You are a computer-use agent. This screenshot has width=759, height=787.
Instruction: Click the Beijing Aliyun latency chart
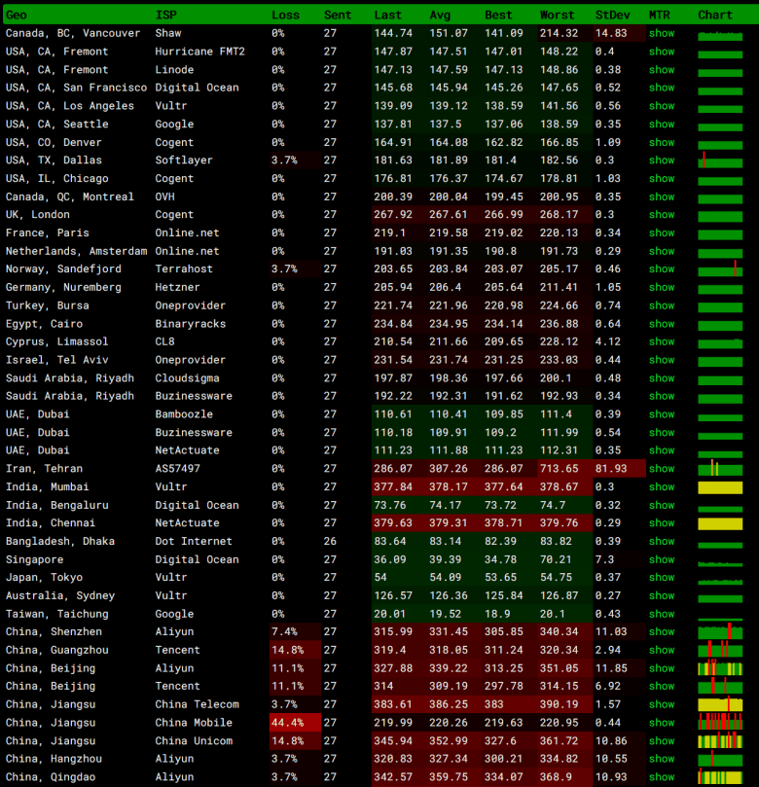[720, 668]
